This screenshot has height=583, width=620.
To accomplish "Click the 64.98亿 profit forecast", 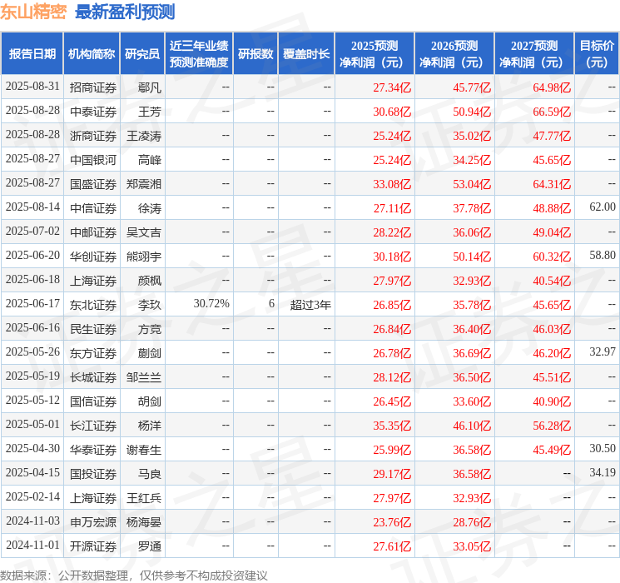I will click(552, 87).
